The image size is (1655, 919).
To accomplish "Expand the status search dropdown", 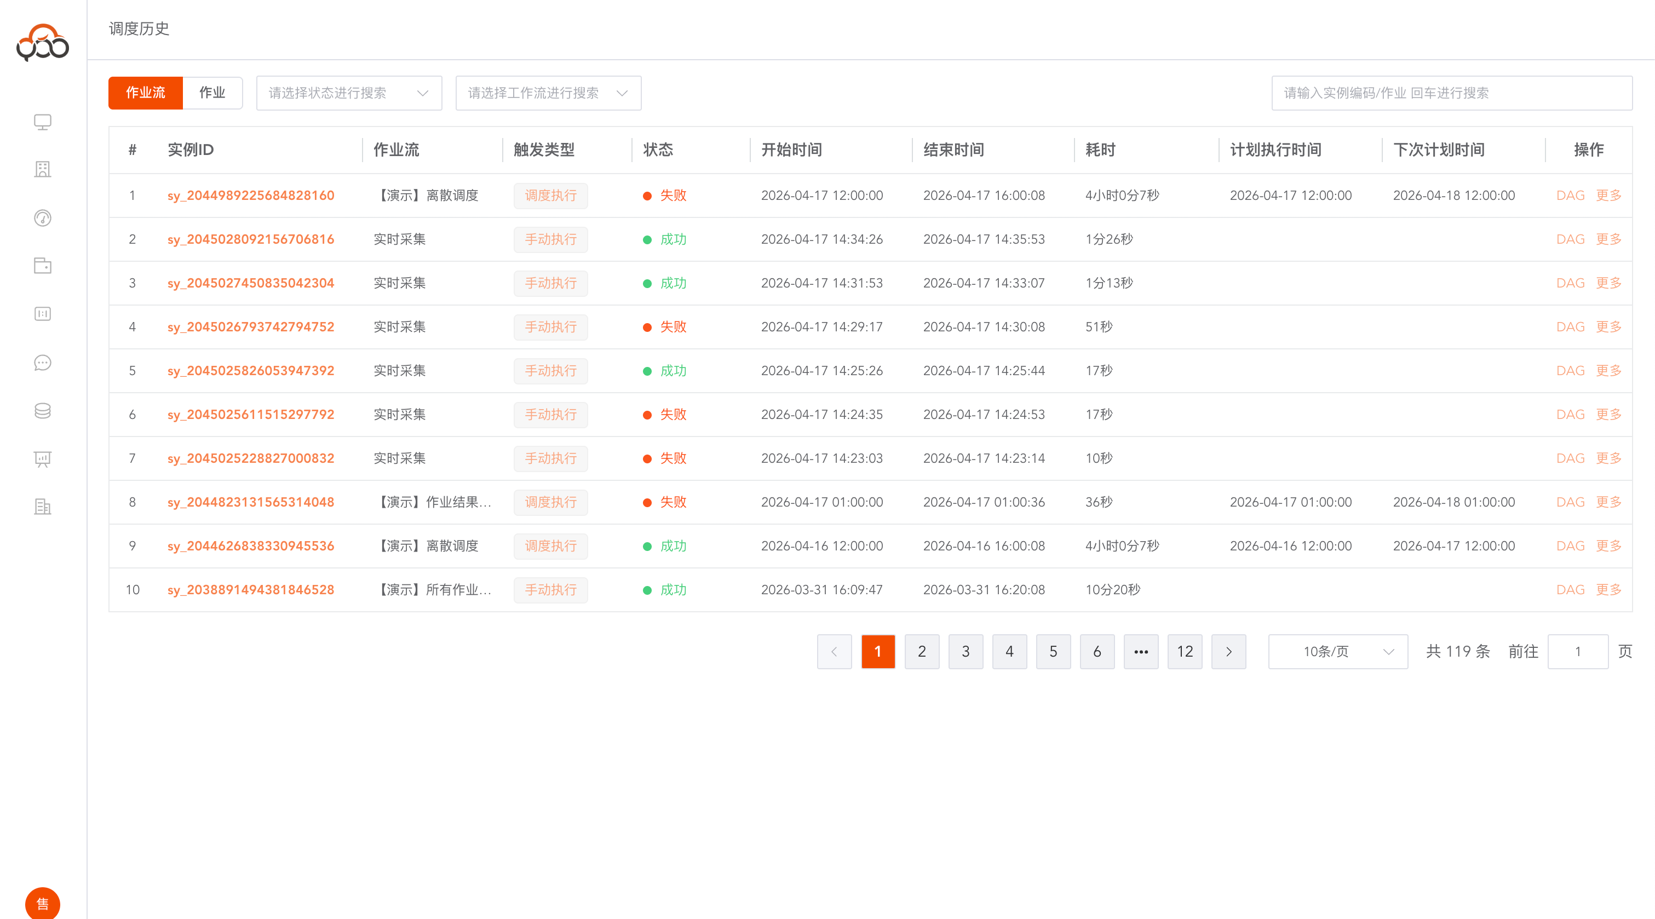I will [x=349, y=93].
